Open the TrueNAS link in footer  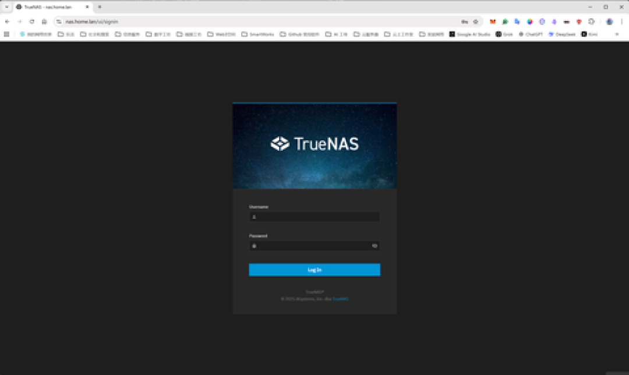tap(340, 299)
